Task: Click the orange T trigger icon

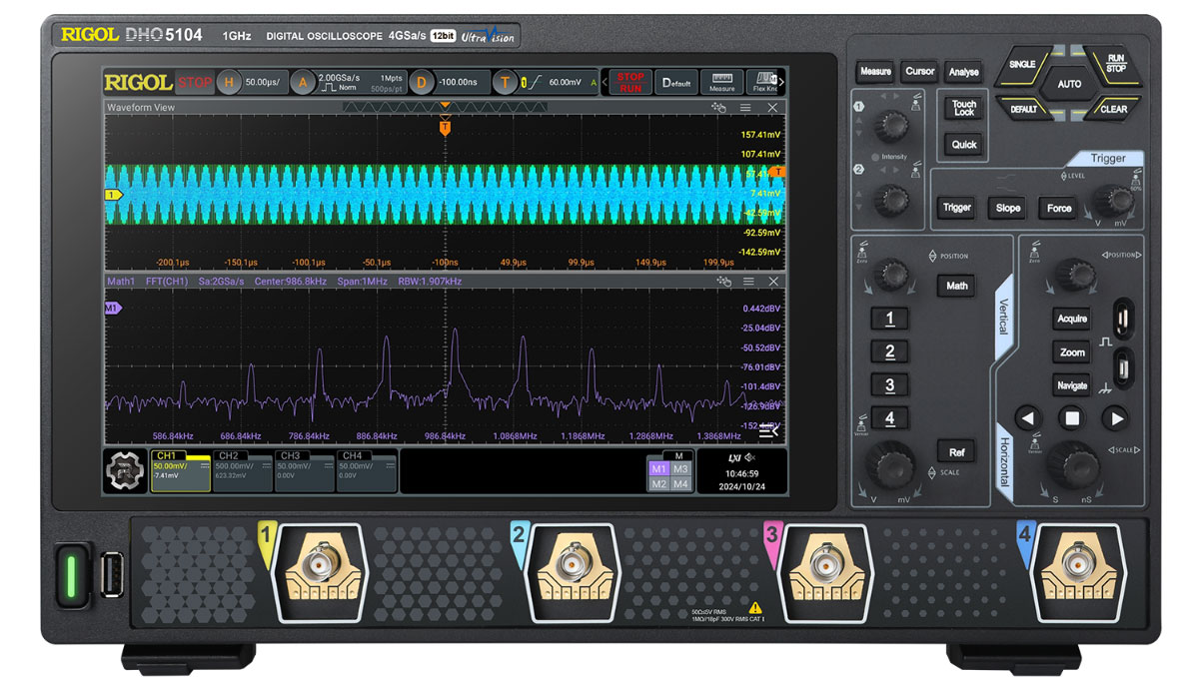Action: tap(507, 82)
